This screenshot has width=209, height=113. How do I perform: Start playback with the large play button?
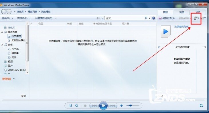coord(103,106)
